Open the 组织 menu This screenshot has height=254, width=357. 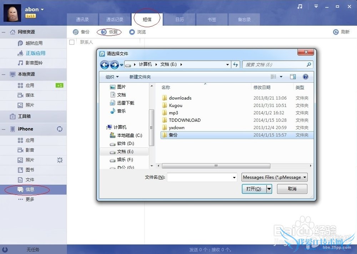pyautogui.click(x=112, y=77)
